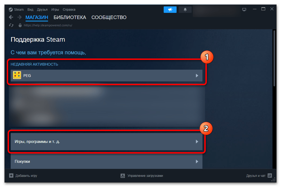The width and height of the screenshot is (281, 187).
Task: Reload the page with refresh icon
Action: click(x=11, y=25)
